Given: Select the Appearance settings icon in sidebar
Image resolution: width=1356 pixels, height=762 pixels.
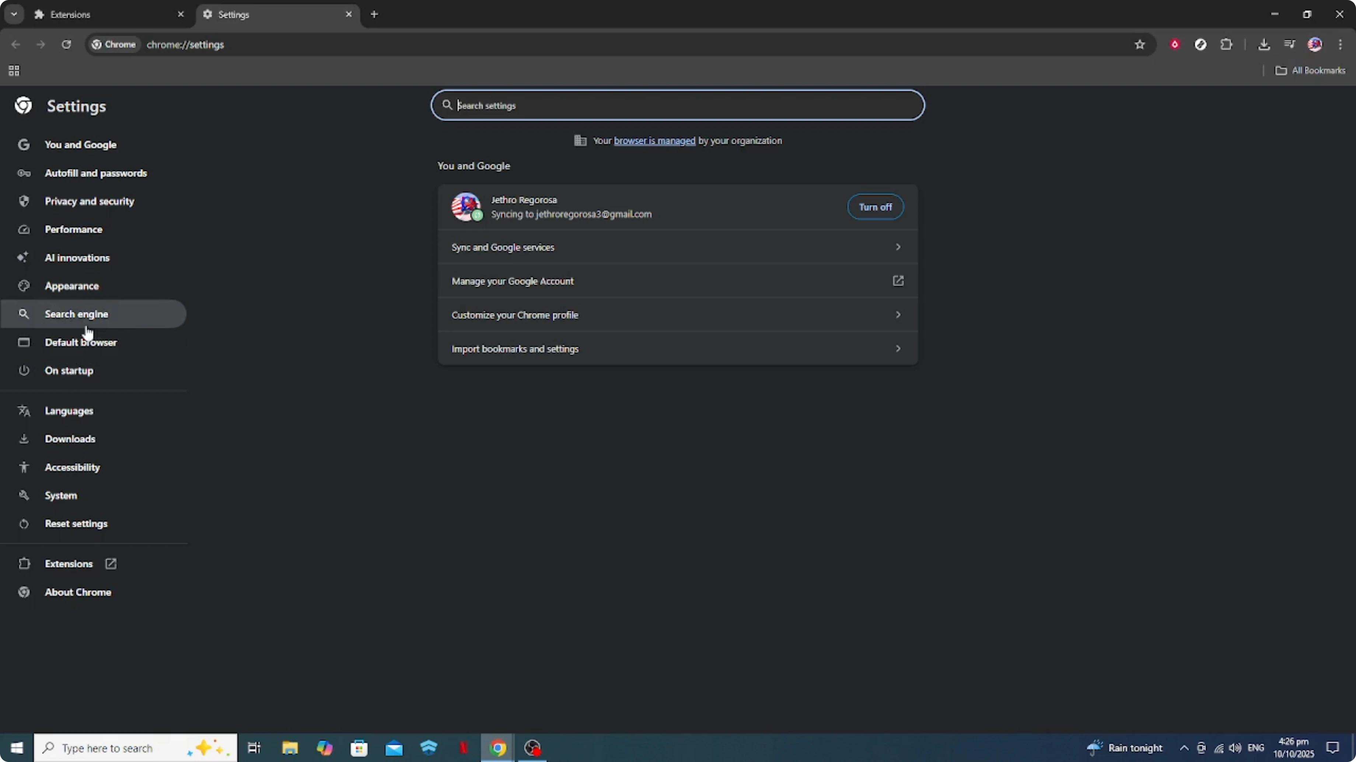Looking at the screenshot, I should click(24, 286).
